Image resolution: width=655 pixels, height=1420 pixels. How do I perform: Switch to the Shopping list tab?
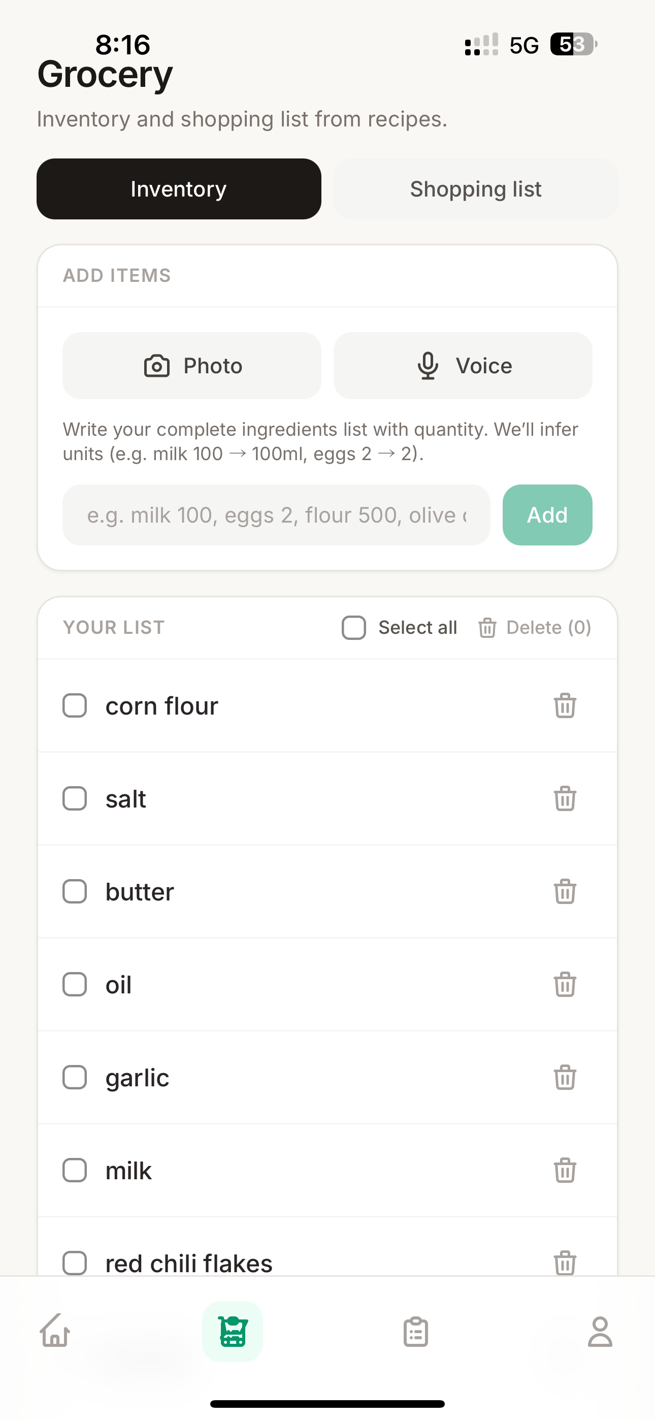coord(475,189)
